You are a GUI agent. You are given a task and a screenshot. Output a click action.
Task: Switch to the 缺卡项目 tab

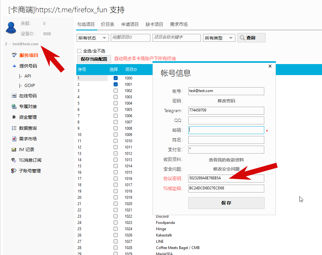click(x=154, y=24)
